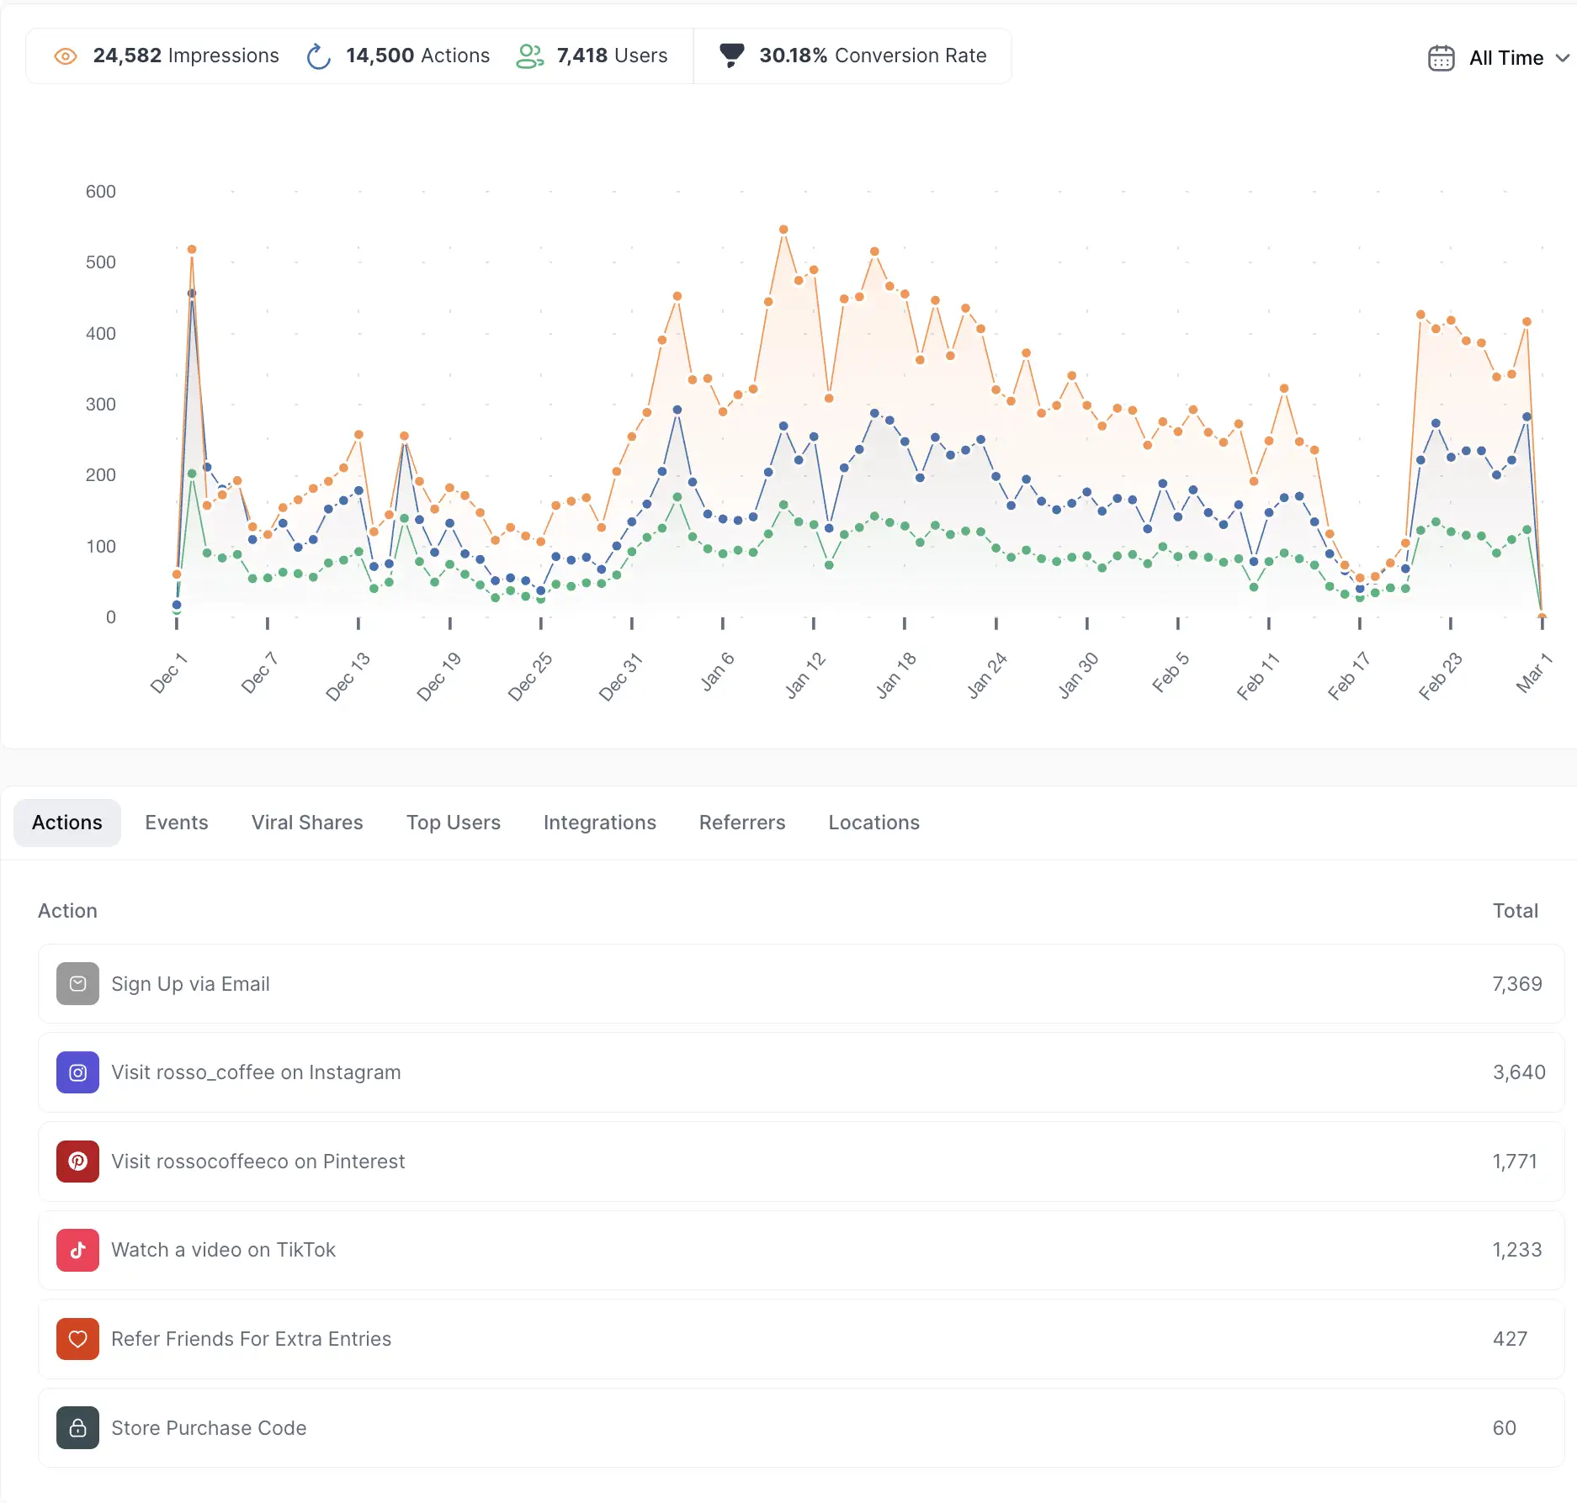The width and height of the screenshot is (1577, 1503).
Task: Click the Dec 25 x-axis label
Action: [x=530, y=676]
